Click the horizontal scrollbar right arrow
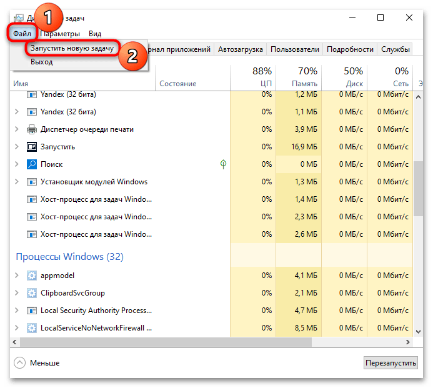Screen dimensions: 433x388 pyautogui.click(x=407, y=342)
